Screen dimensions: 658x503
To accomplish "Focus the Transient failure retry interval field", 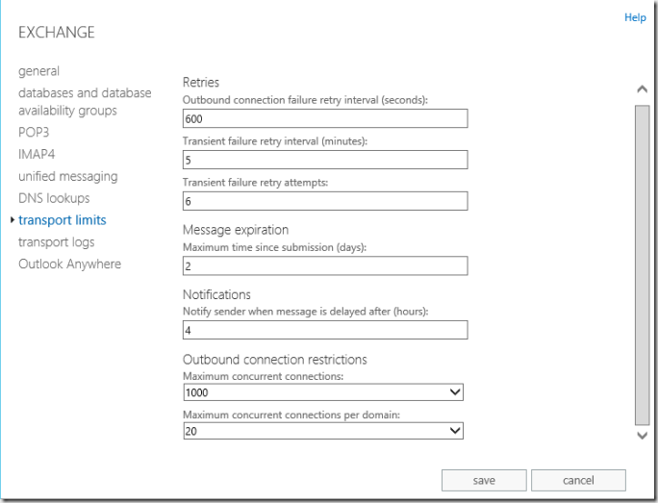I will (324, 160).
